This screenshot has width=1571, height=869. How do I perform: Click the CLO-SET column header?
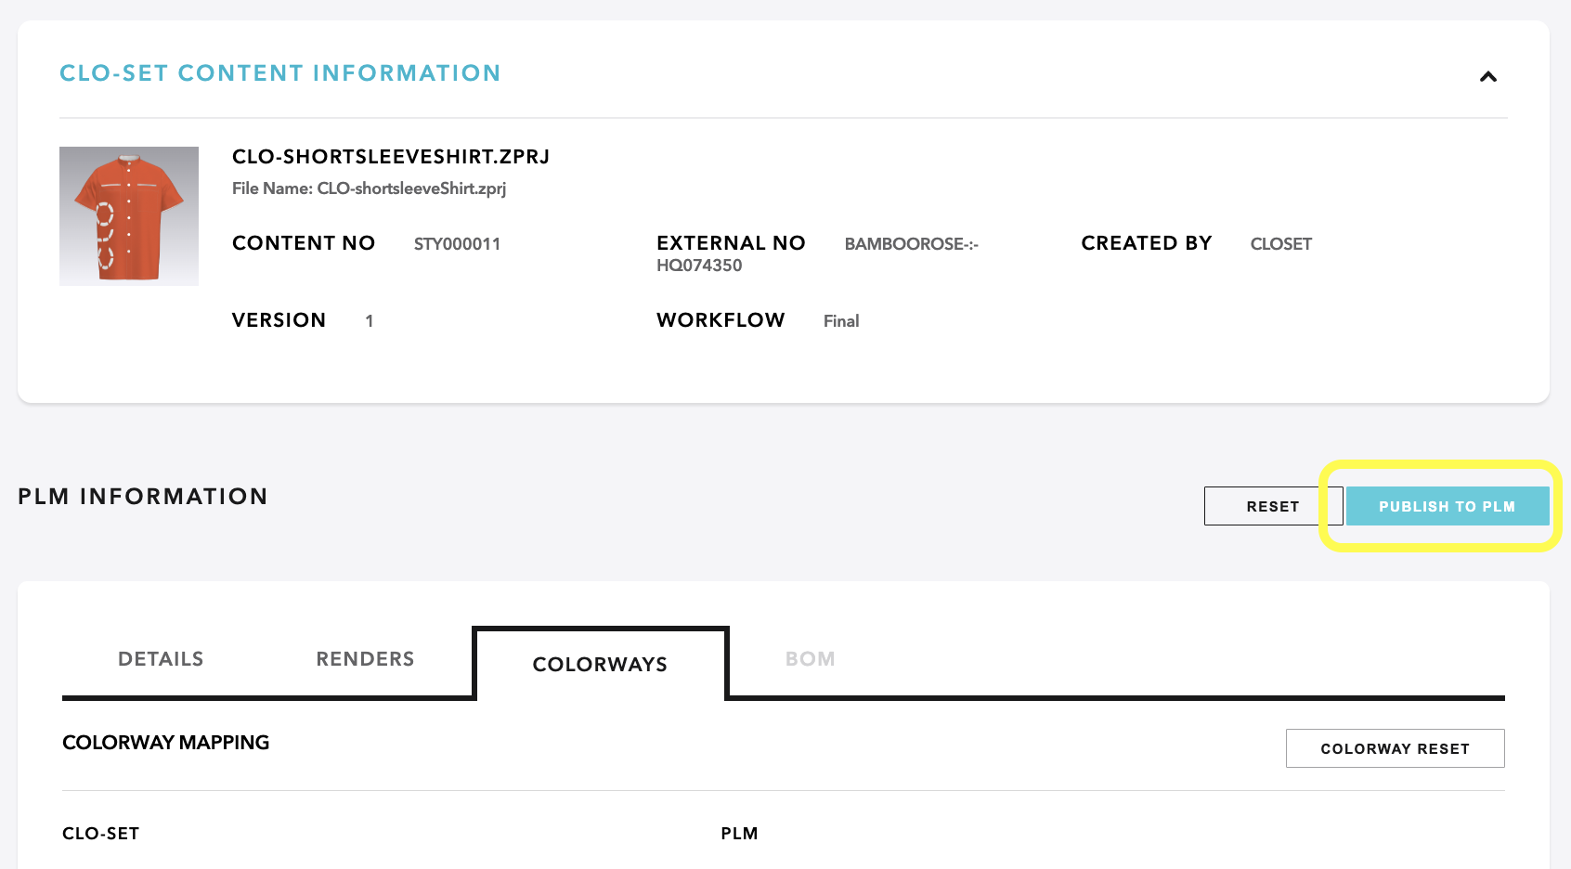(100, 834)
